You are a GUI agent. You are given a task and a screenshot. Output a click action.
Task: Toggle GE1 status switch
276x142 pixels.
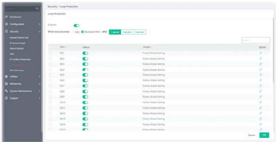tap(85, 53)
